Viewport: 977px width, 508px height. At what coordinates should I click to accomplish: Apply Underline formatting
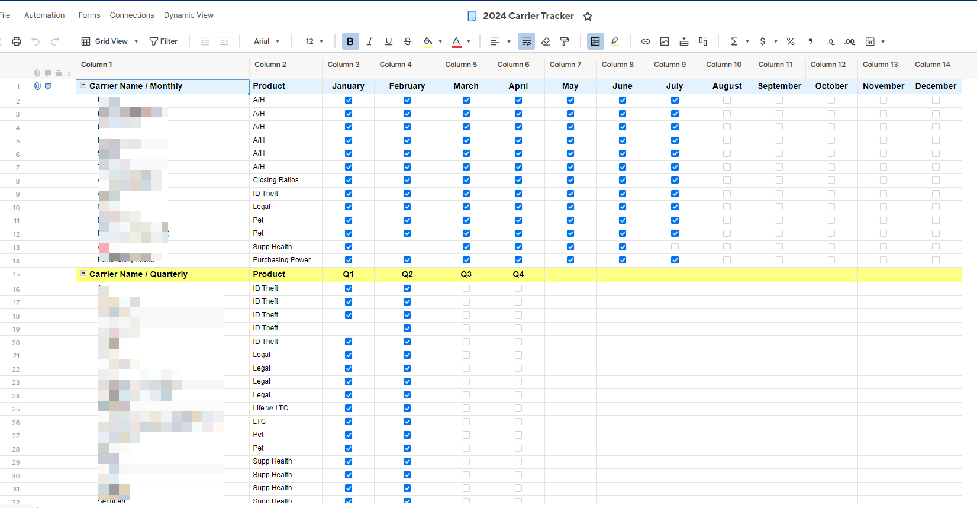pyautogui.click(x=389, y=41)
